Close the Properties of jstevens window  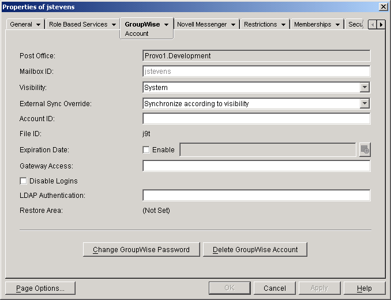(x=383, y=7)
